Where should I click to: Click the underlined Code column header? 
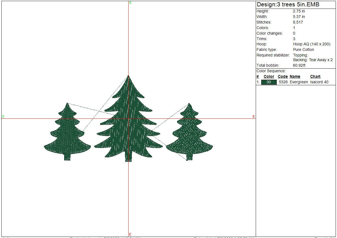coord(283,77)
